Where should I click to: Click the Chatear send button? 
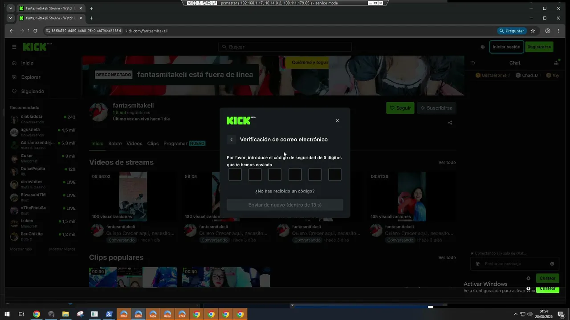548,279
